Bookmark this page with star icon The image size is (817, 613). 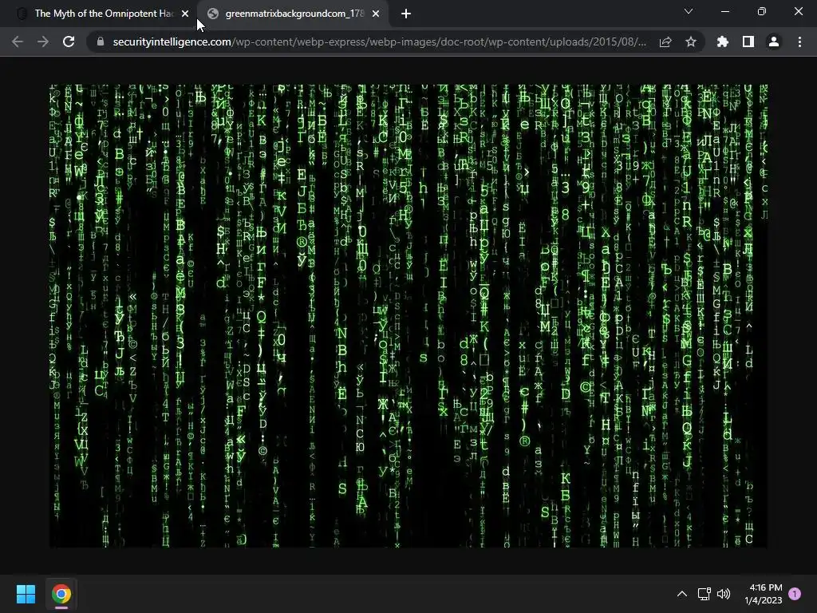click(x=691, y=42)
